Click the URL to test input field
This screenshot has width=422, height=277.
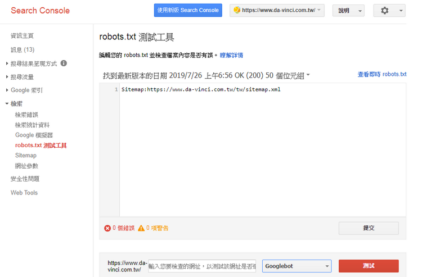(202, 266)
